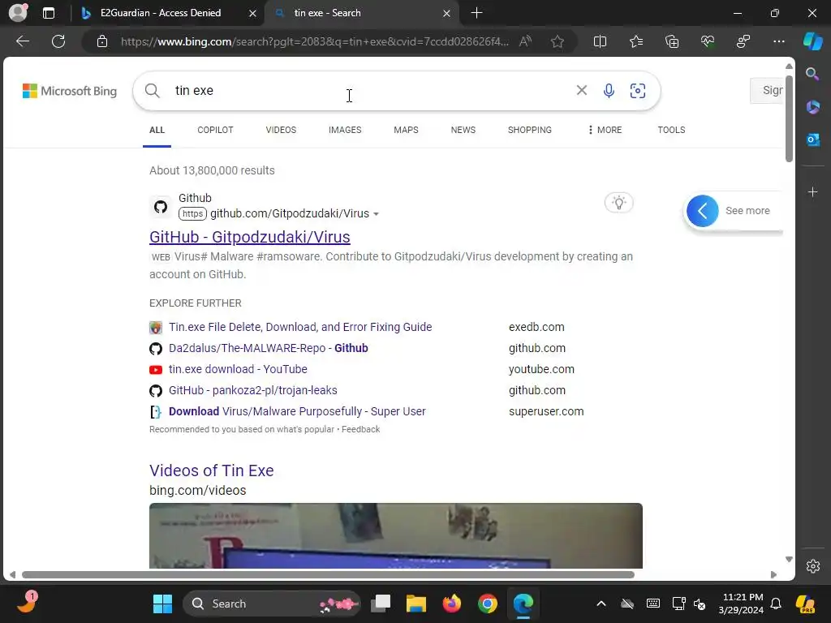The width and height of the screenshot is (831, 623).
Task: Expand the GitHub result URL dropdown
Action: (x=376, y=214)
